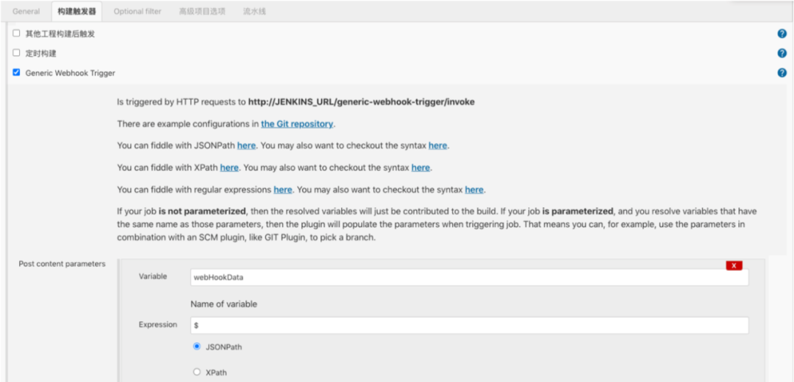Enable 定时构建 checkbox
This screenshot has height=382, width=794.
(x=16, y=53)
